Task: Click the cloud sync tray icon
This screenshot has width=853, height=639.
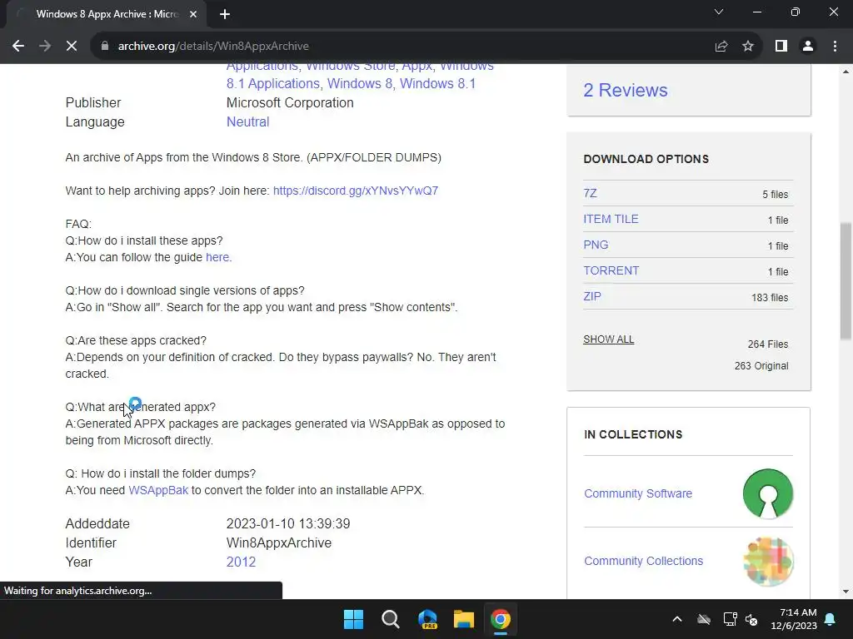Action: pos(704,619)
